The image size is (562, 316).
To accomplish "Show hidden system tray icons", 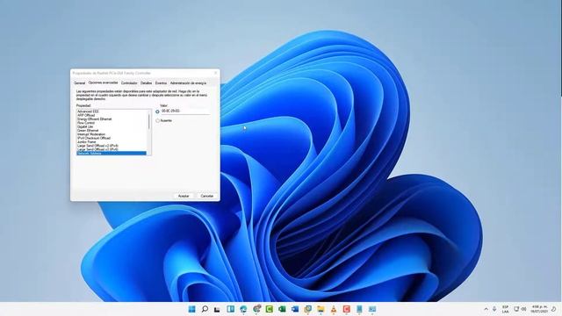I will (486, 309).
